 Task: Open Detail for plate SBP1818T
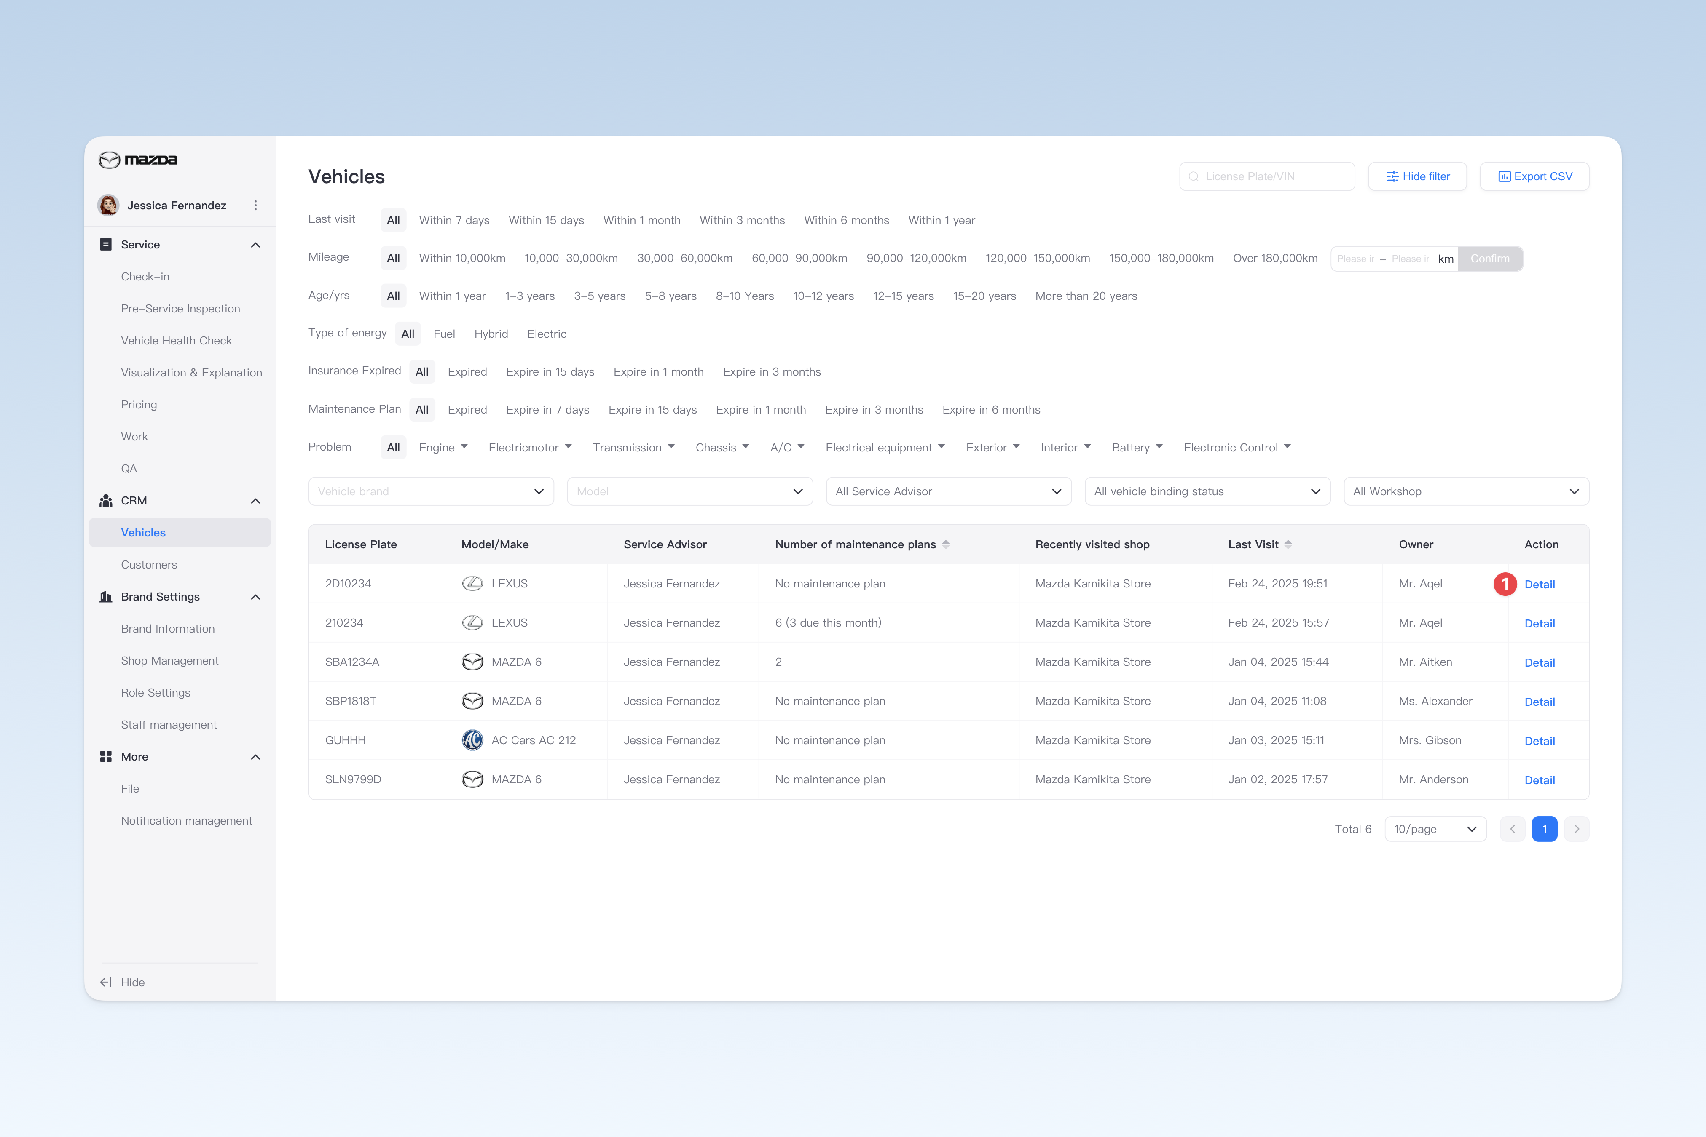coord(1540,702)
